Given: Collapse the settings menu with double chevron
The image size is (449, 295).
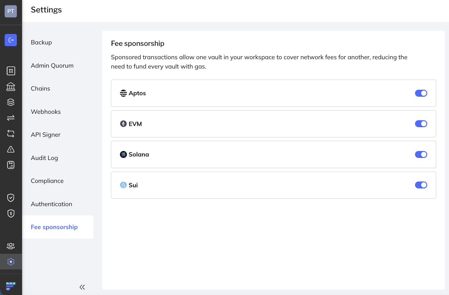Looking at the screenshot, I should click(x=82, y=287).
